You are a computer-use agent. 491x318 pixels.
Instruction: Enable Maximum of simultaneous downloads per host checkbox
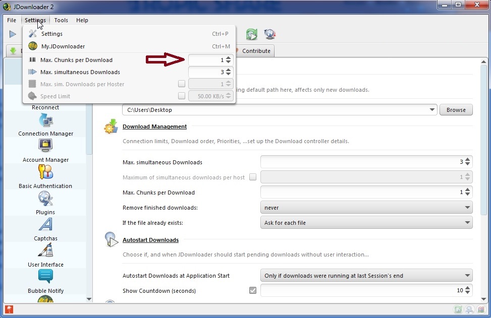253,177
